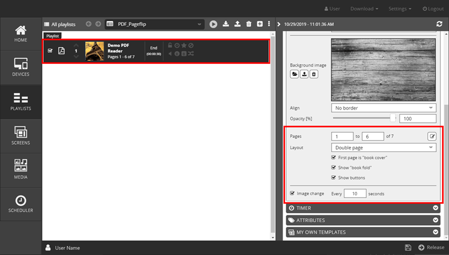Upload a background image
This screenshot has height=255, width=449.
pos(304,74)
